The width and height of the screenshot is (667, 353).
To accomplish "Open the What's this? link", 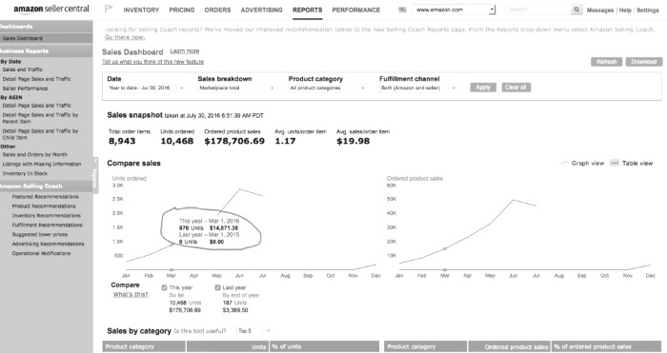I will tap(131, 294).
